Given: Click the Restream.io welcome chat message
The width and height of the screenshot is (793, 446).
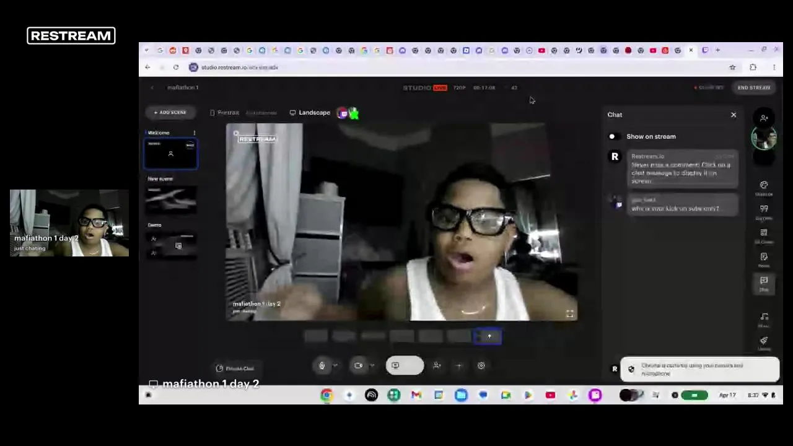Looking at the screenshot, I should click(683, 168).
